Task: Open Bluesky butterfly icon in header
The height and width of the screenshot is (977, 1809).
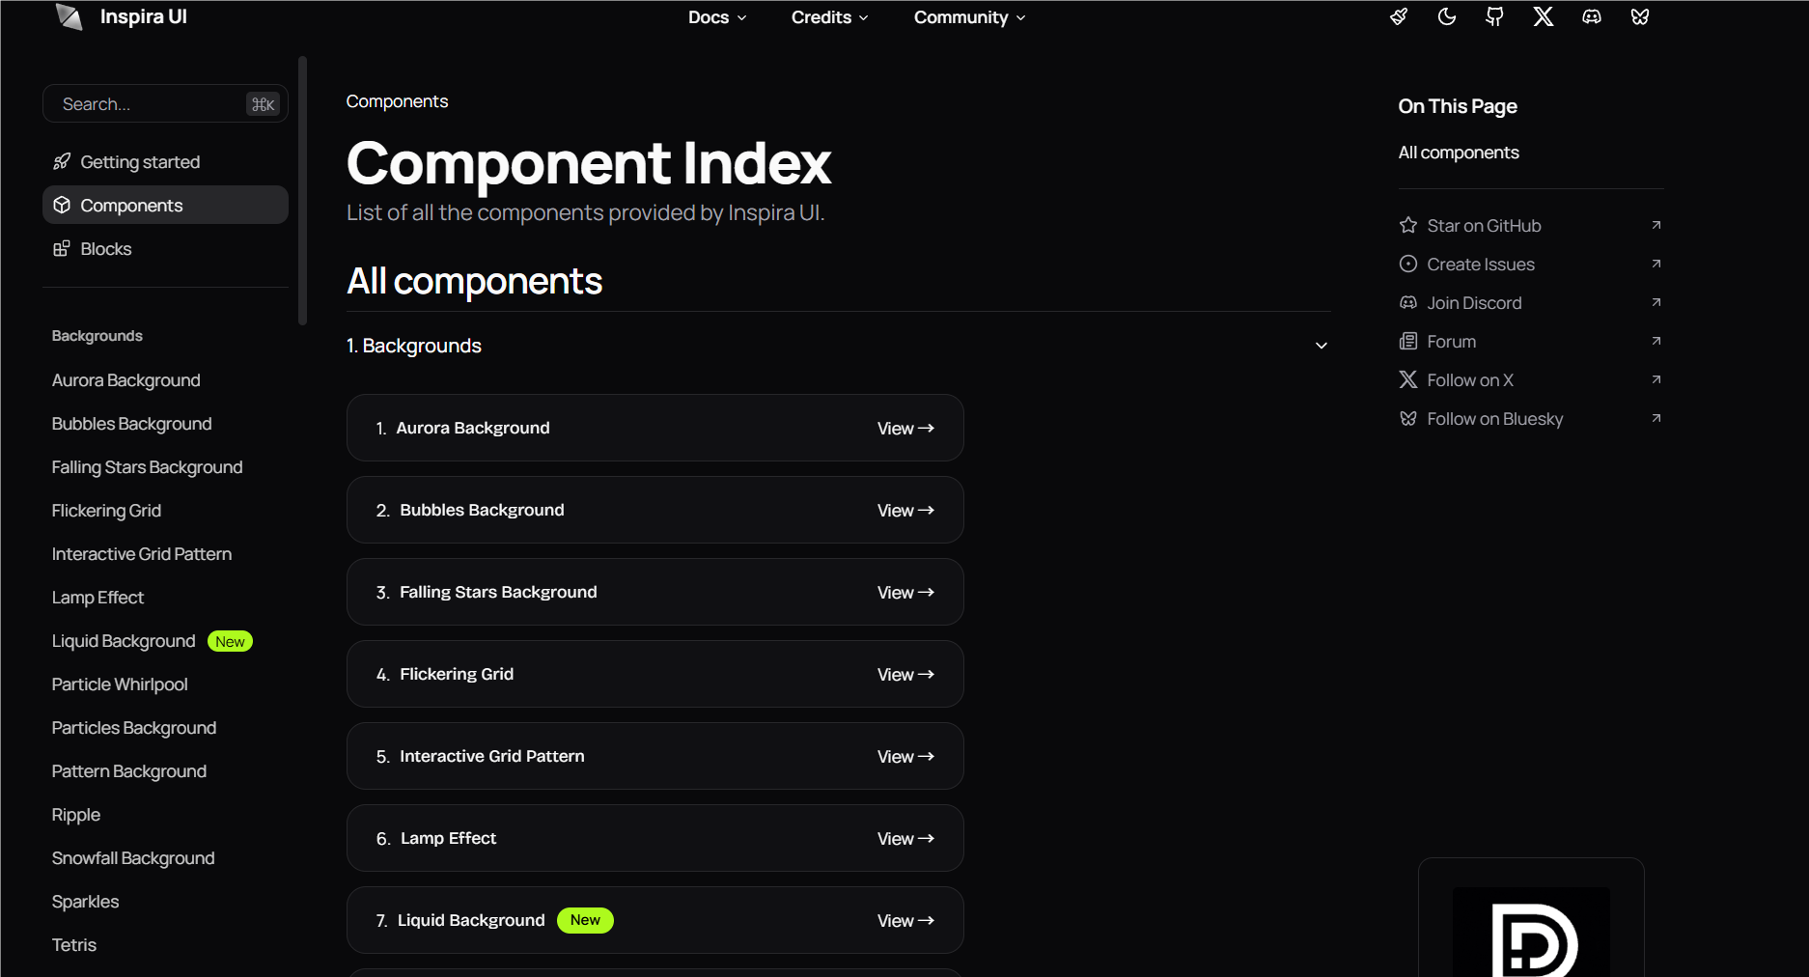Action: tap(1640, 16)
